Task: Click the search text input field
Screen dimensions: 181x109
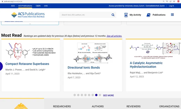Action: [x=85, y=15]
